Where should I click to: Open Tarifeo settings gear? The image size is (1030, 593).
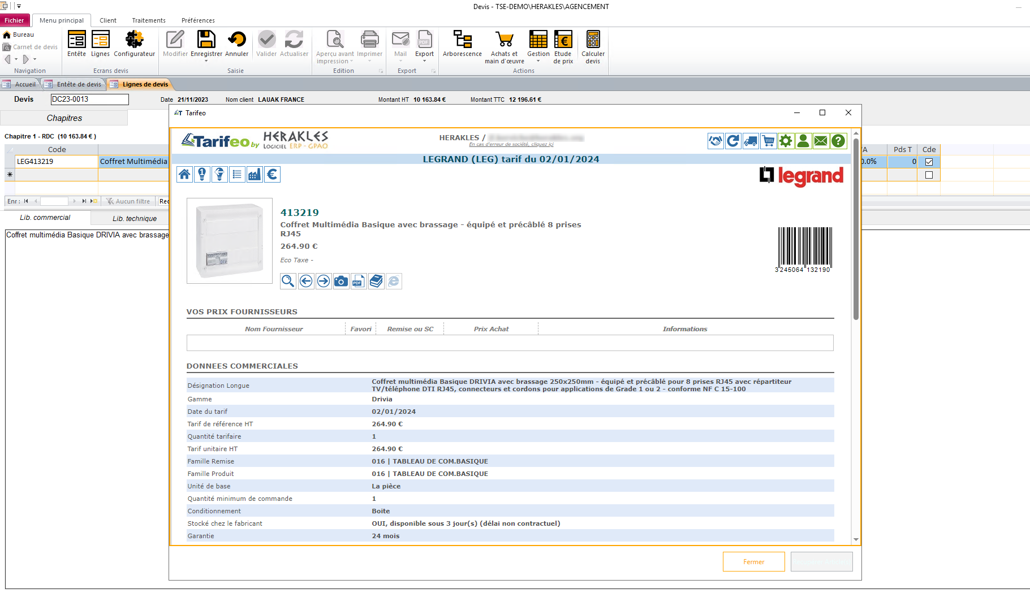[x=786, y=141]
